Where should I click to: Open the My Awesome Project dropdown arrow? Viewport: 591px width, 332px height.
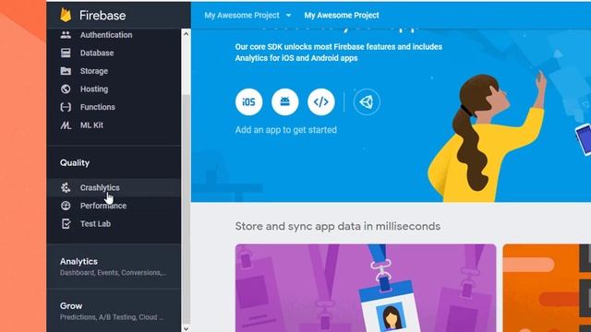point(288,16)
